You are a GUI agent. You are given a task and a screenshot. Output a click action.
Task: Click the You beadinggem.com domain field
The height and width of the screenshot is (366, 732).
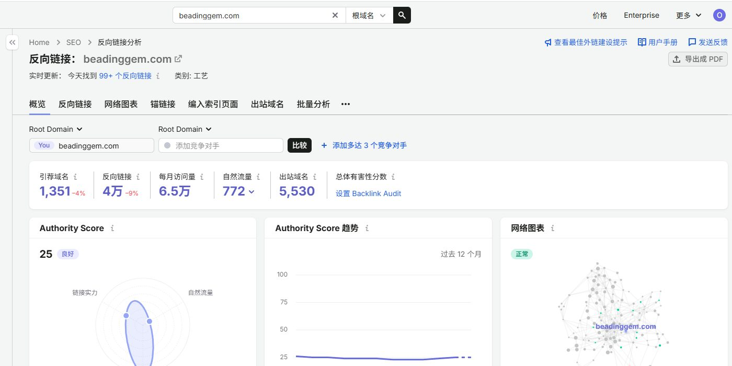pyautogui.click(x=92, y=145)
